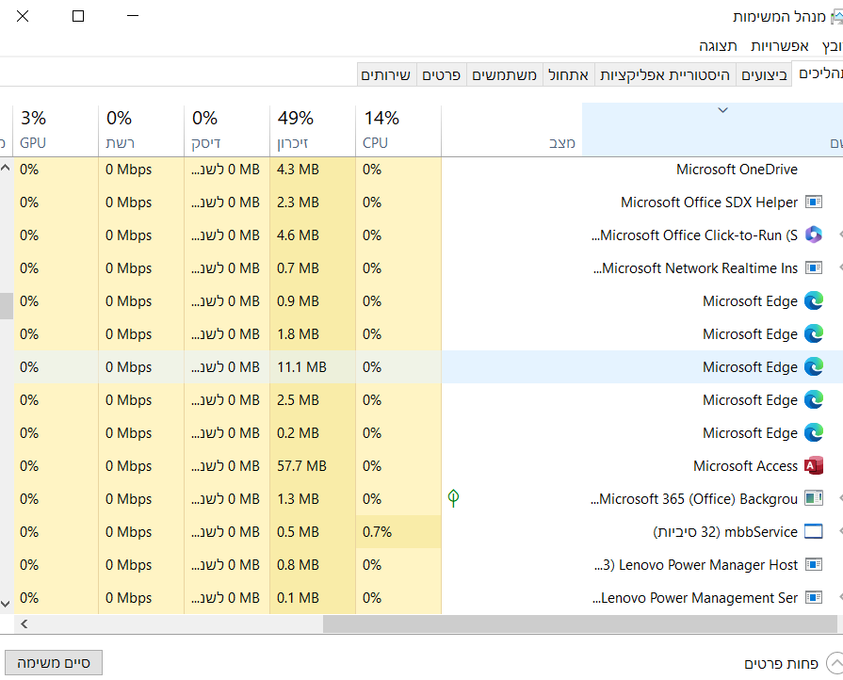The width and height of the screenshot is (843, 680).
Task: Click the Microsoft Network Realtime Inspection icon
Action: [x=814, y=268]
